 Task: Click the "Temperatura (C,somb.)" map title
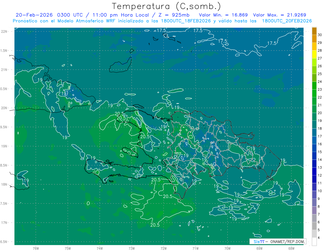point(166,6)
